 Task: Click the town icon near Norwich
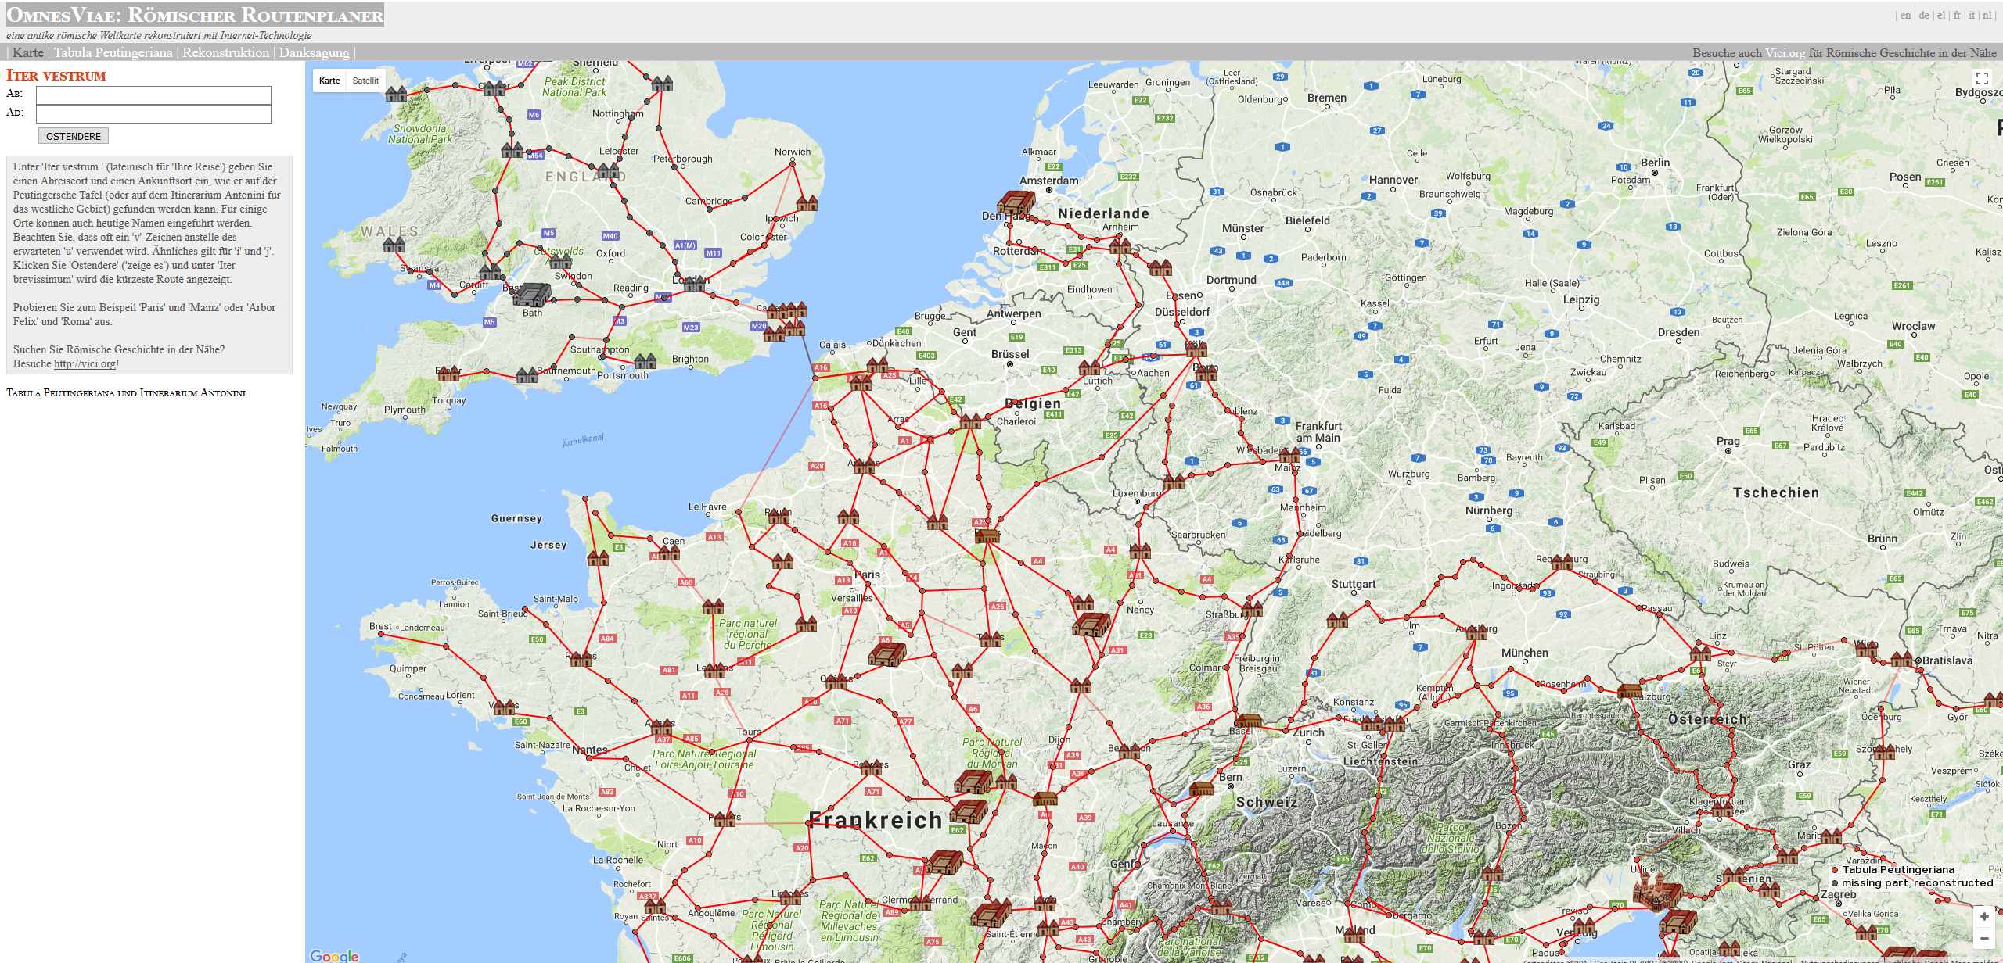point(807,203)
